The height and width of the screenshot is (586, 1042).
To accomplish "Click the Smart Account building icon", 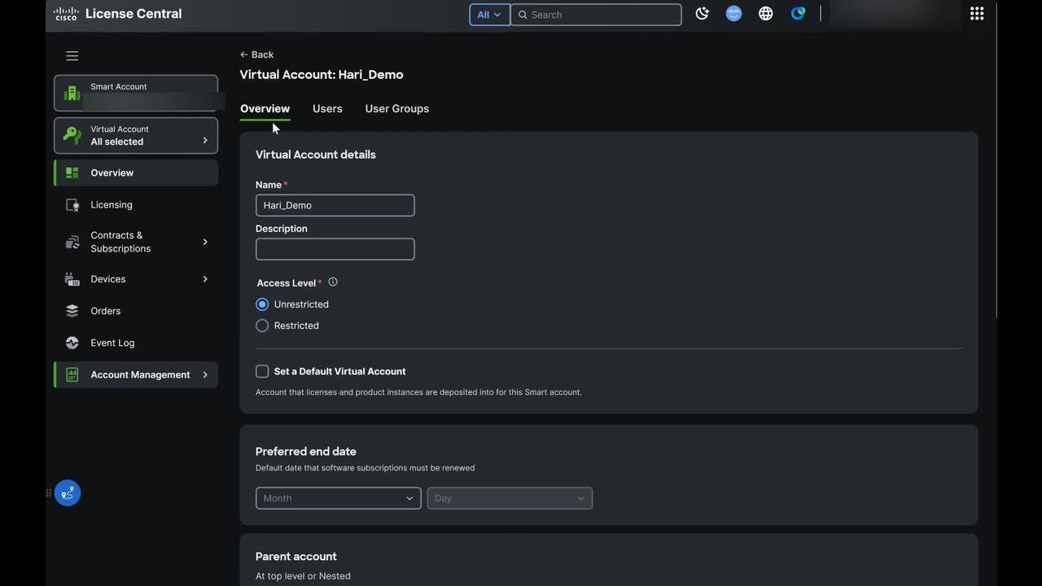I will [x=72, y=94].
